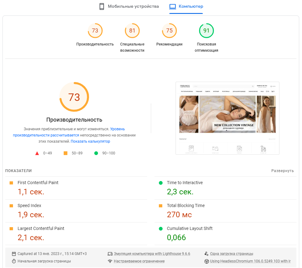
Task: Click the desktop monitor icon
Action: pos(172,6)
